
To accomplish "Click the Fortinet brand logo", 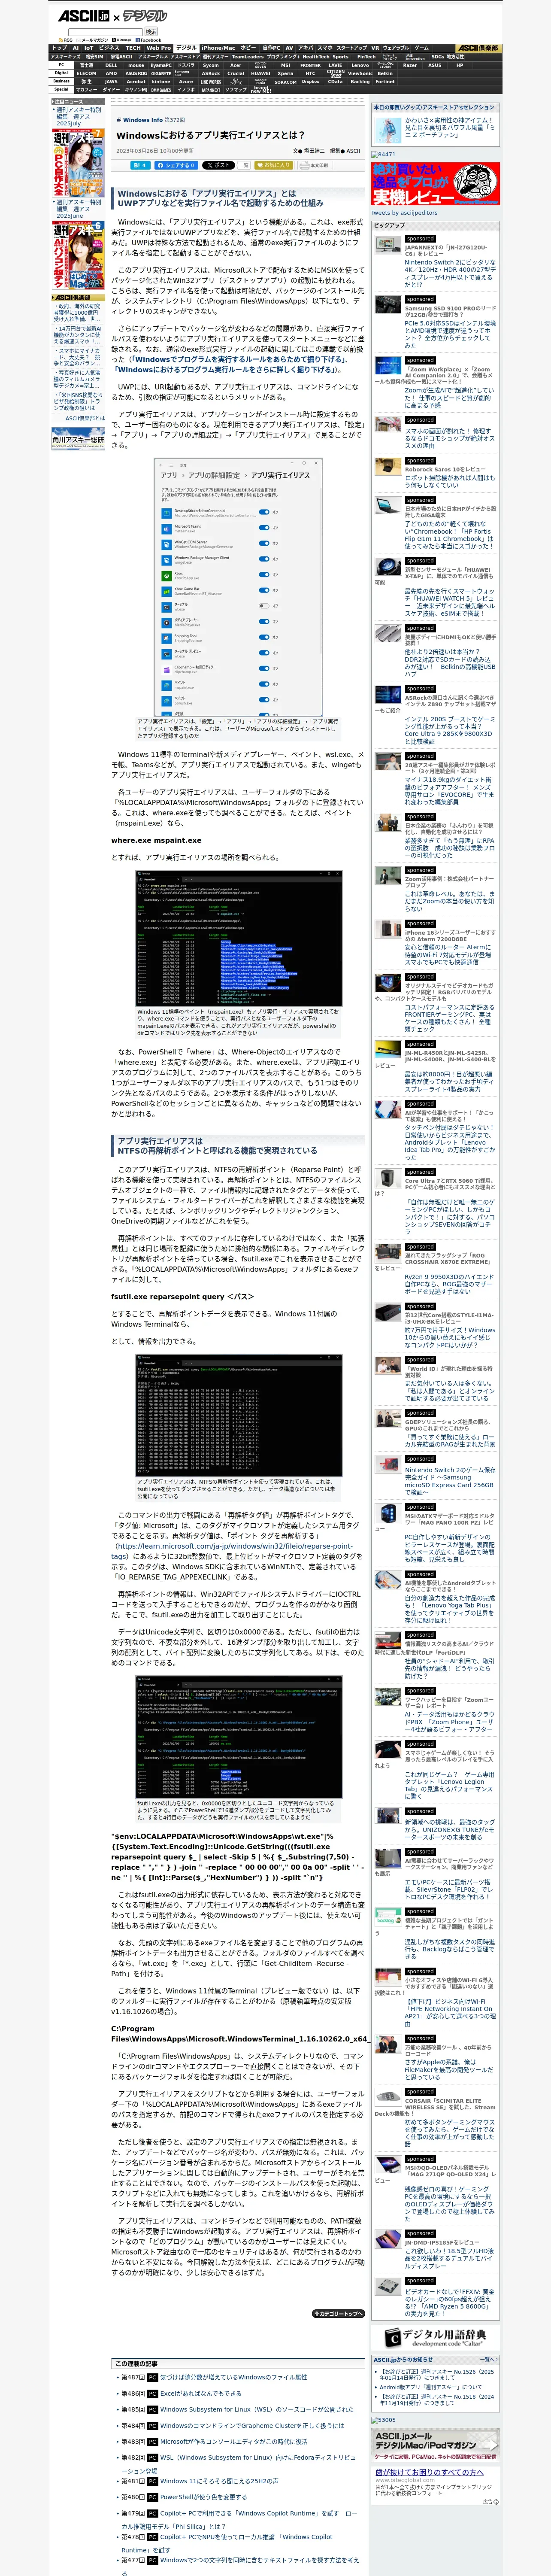I will (x=385, y=82).
